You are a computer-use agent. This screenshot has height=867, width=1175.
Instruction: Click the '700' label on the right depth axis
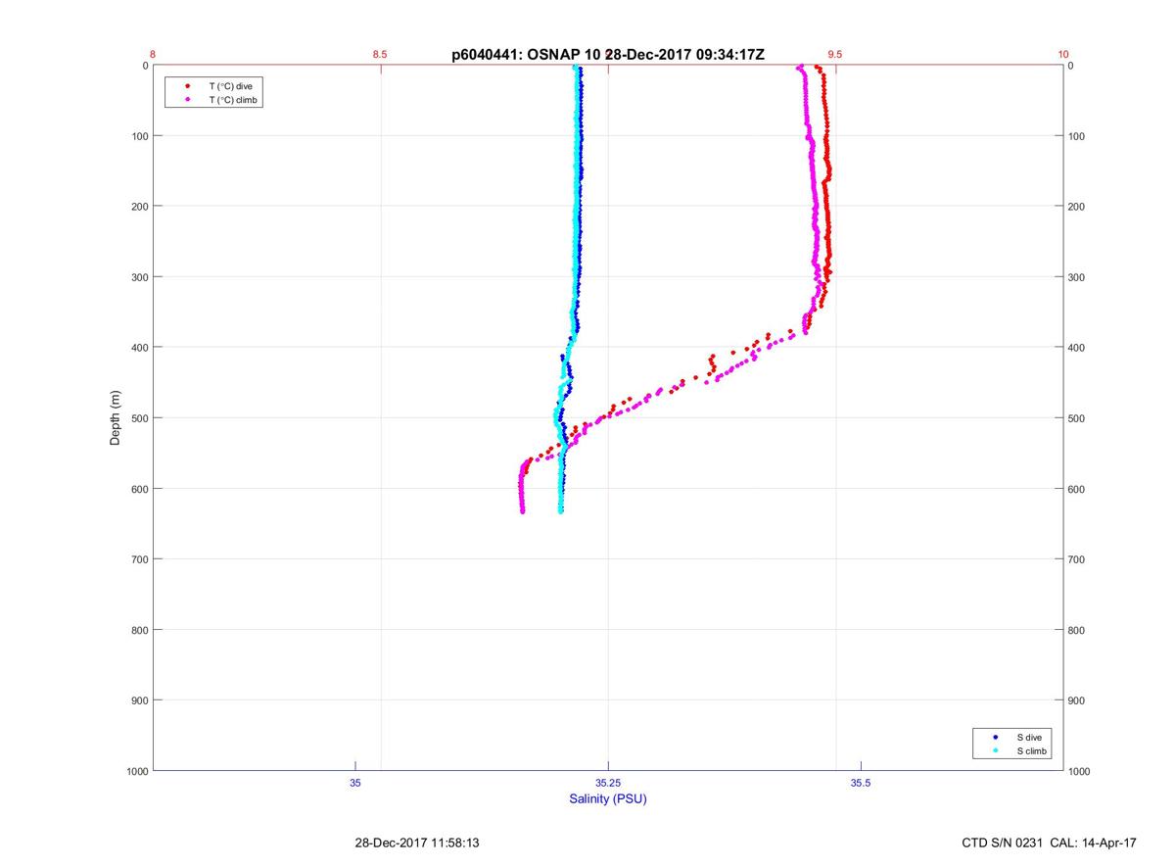[x=1077, y=559]
